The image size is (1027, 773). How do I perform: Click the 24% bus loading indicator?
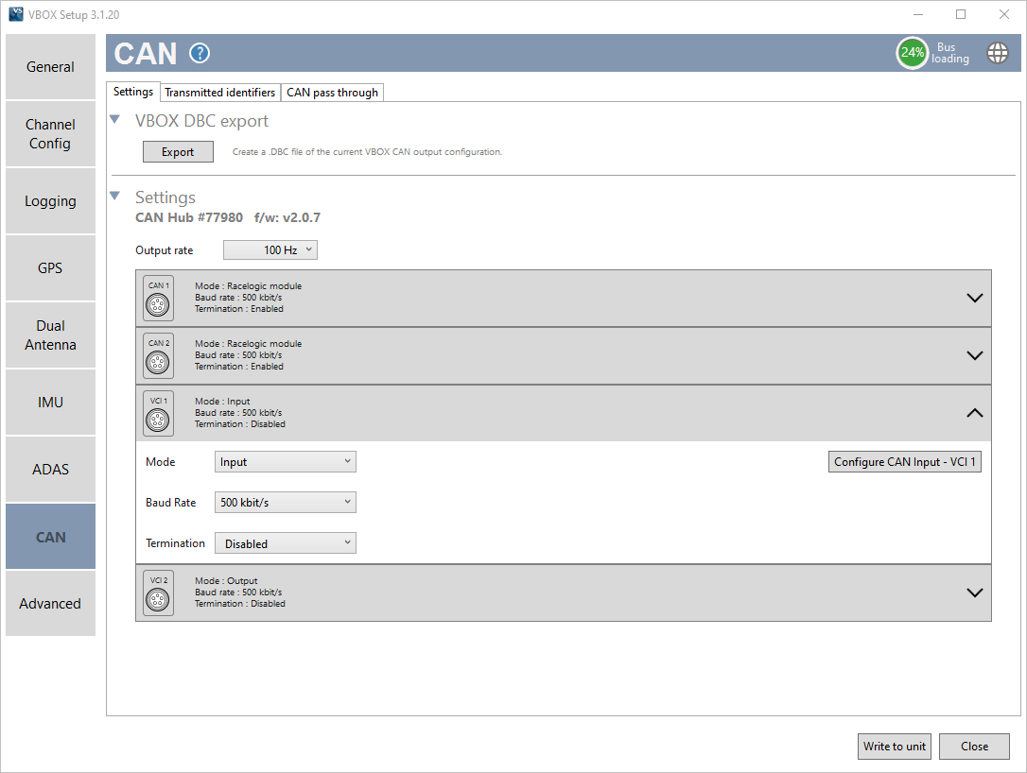(x=912, y=52)
